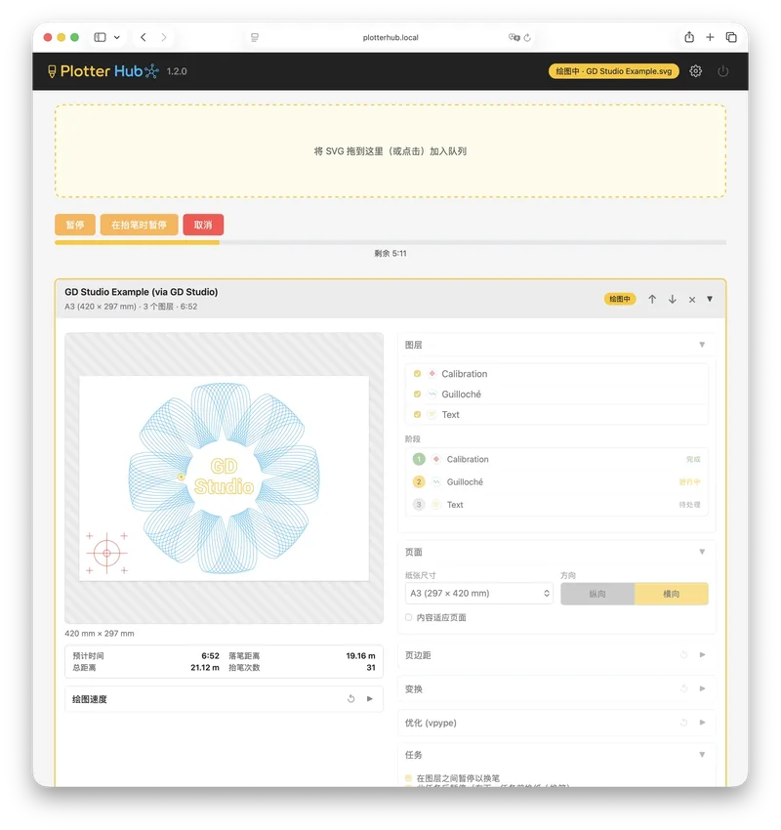Expand the 变换 section
The height and width of the screenshot is (830, 781).
(702, 688)
